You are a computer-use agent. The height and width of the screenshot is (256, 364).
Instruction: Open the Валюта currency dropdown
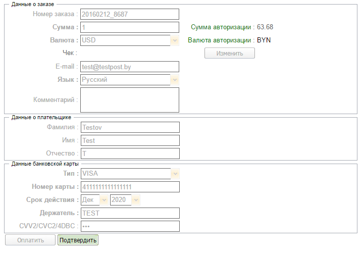[130, 40]
